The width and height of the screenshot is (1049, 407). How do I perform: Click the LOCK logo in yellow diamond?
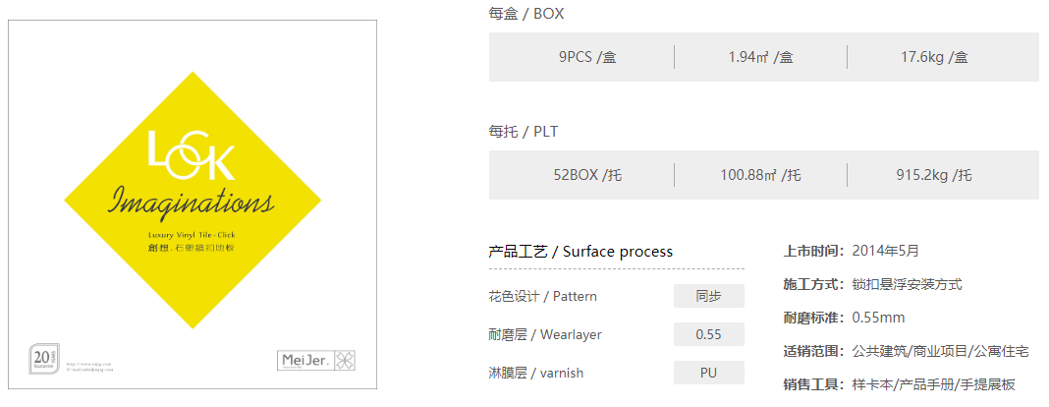click(x=191, y=155)
